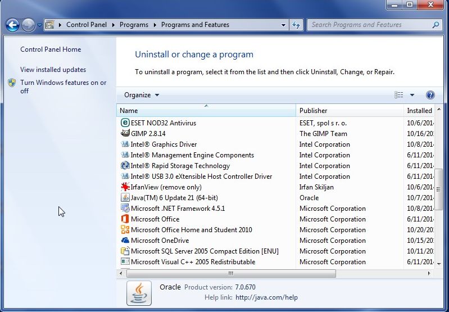Open Turn Windows features on or off
The width and height of the screenshot is (449, 312).
pyautogui.click(x=63, y=87)
